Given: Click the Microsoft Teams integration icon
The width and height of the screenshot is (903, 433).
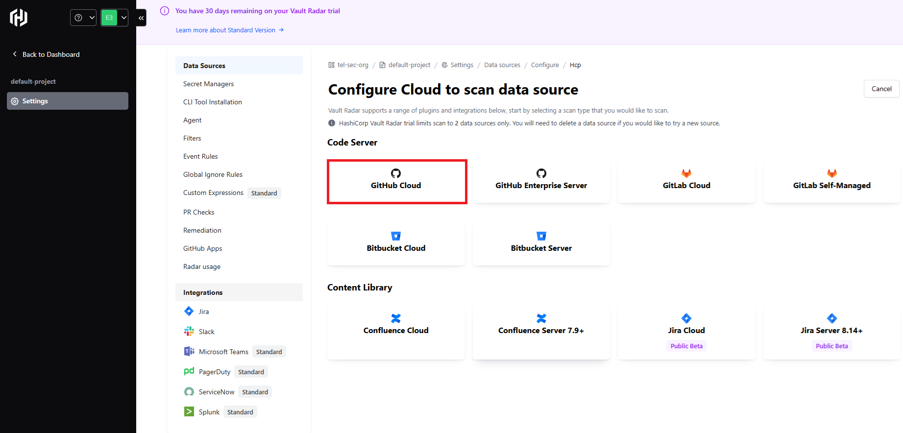Looking at the screenshot, I should point(189,351).
